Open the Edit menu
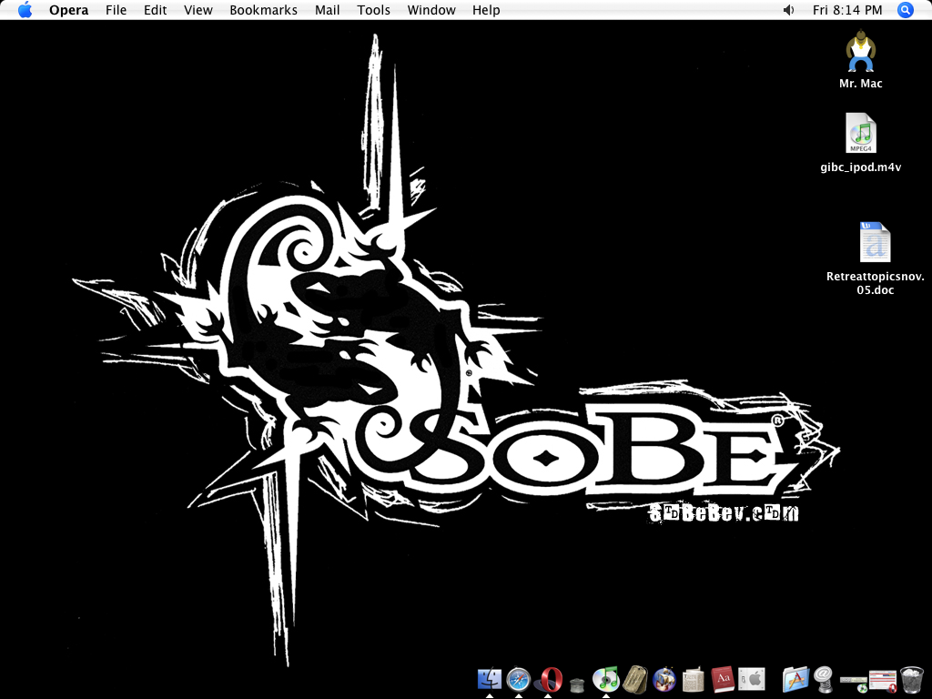Screen dimensions: 932x699 point(155,10)
